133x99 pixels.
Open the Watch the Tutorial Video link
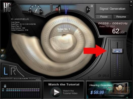point(70,92)
